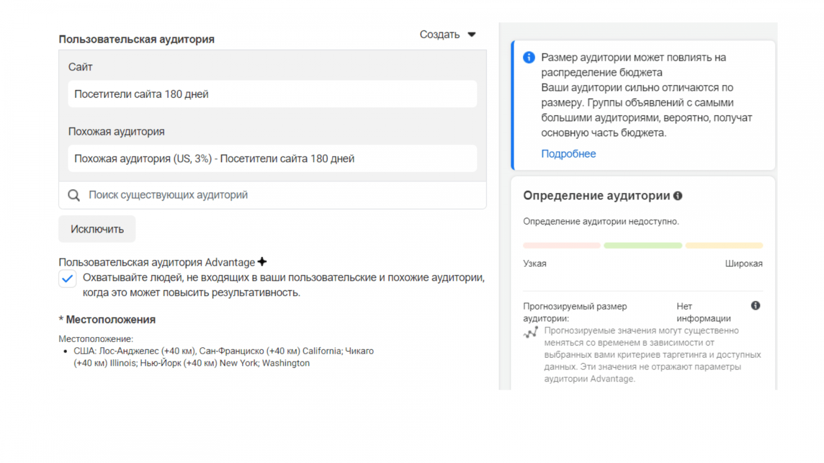Click the blue info icon in the notice
The width and height of the screenshot is (824, 463).
tap(529, 58)
